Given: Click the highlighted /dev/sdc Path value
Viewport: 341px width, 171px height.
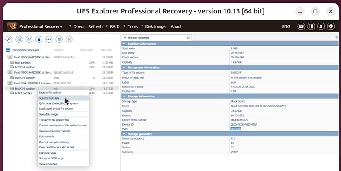Looking at the screenshot, I should pos(235,129).
